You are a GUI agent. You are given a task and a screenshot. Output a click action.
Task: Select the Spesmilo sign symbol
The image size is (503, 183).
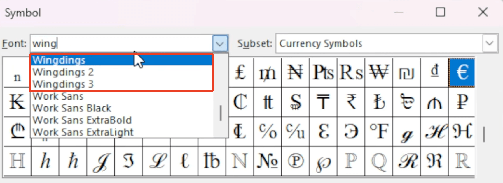(x=296, y=102)
